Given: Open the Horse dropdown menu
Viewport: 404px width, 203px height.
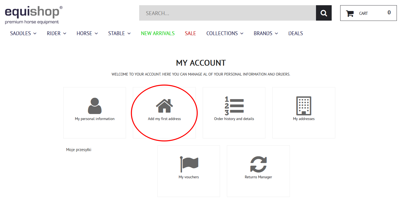Looking at the screenshot, I should click(87, 34).
